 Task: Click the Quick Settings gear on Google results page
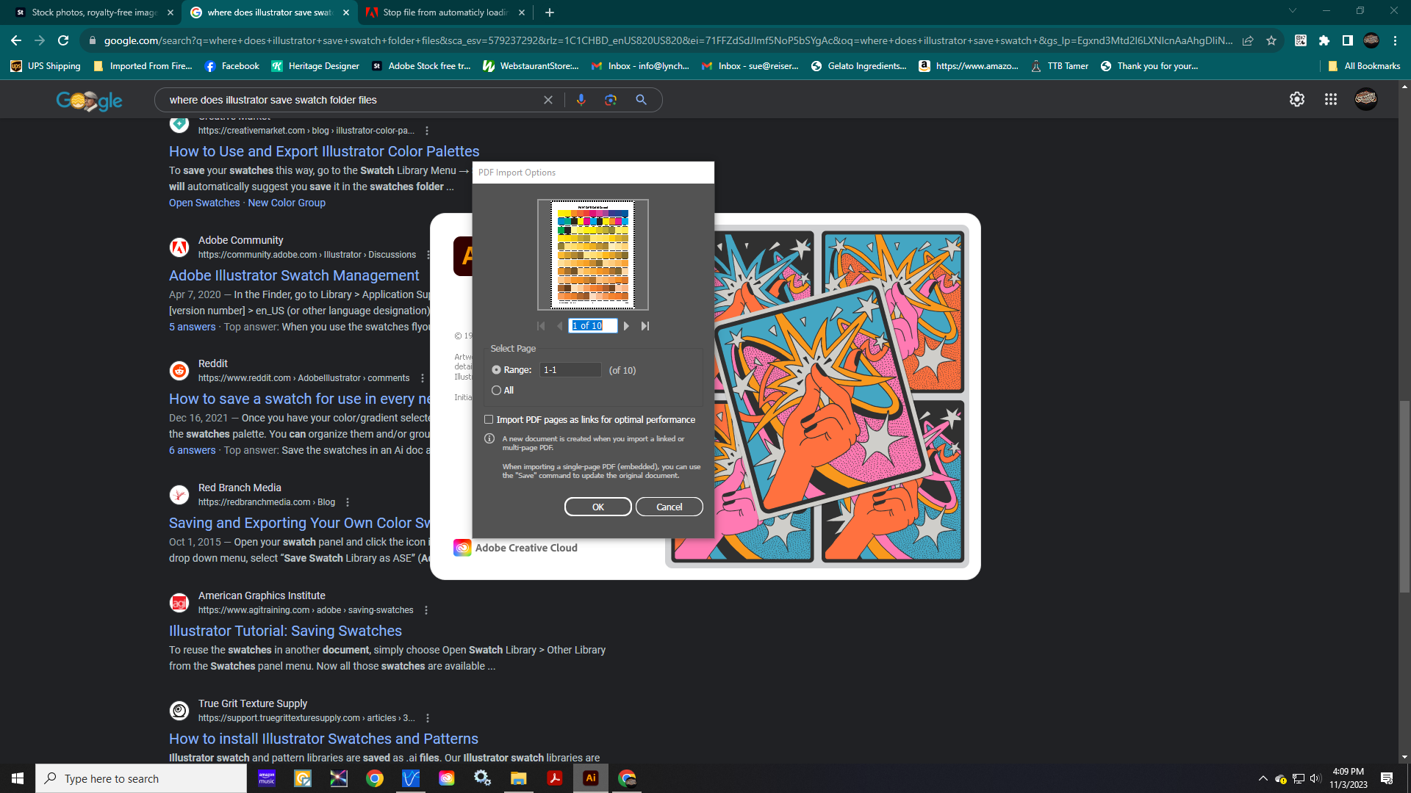coord(1297,99)
